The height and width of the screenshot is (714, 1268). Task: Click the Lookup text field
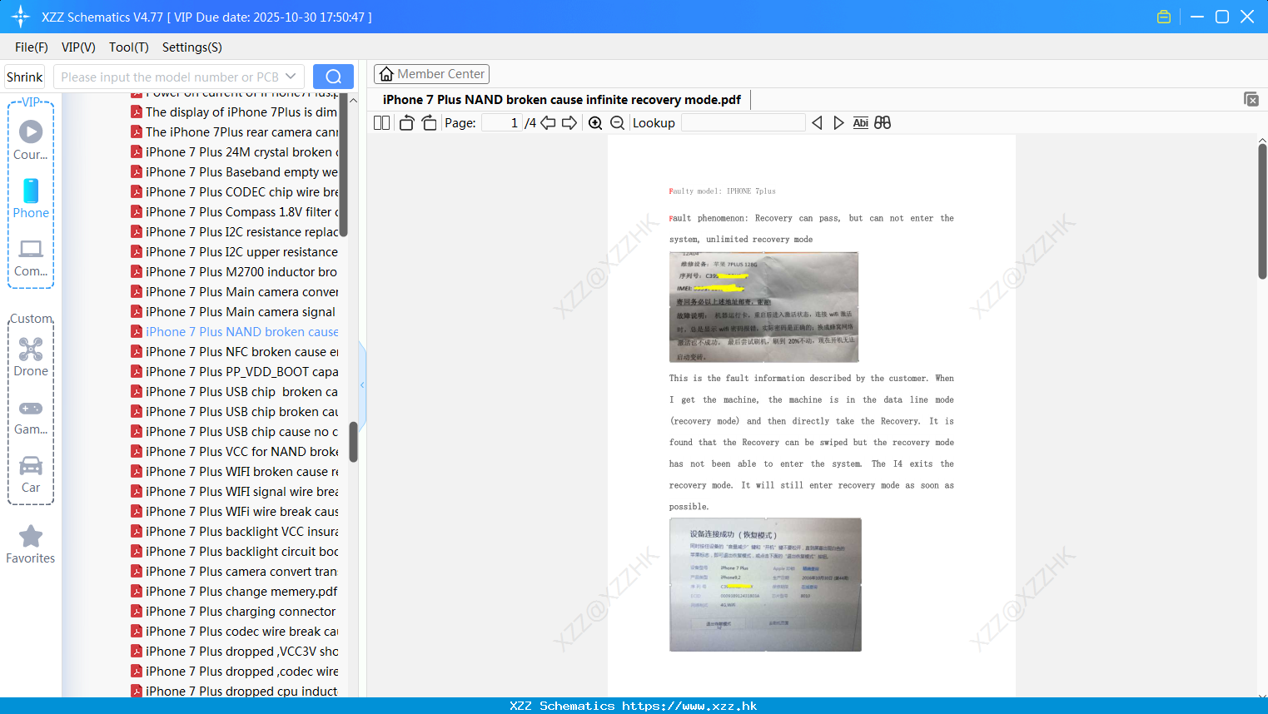pyautogui.click(x=743, y=122)
